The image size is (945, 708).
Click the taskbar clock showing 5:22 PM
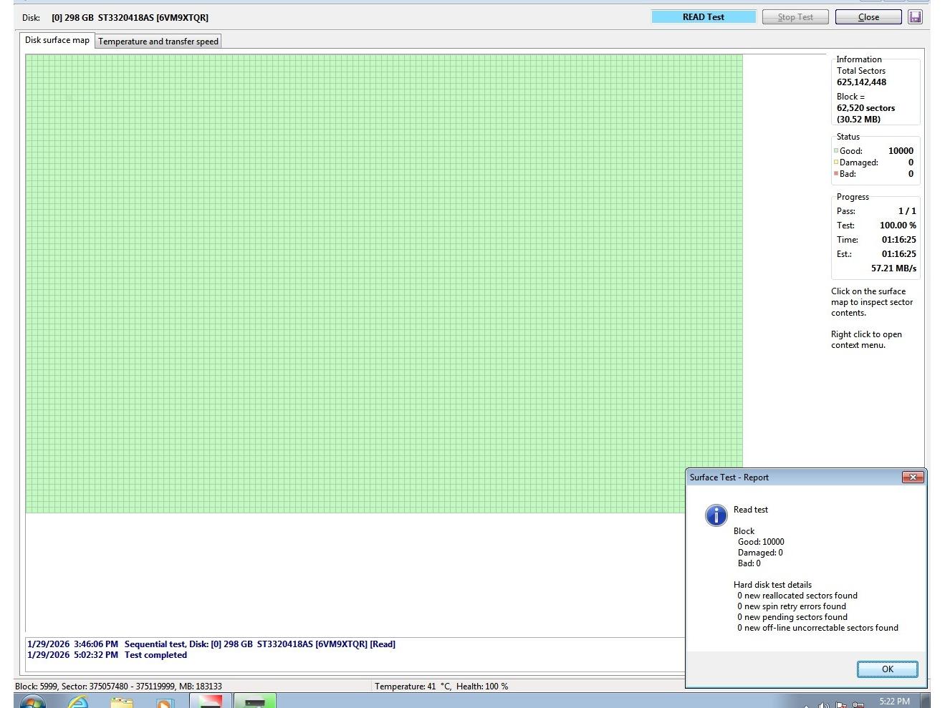pyautogui.click(x=894, y=702)
